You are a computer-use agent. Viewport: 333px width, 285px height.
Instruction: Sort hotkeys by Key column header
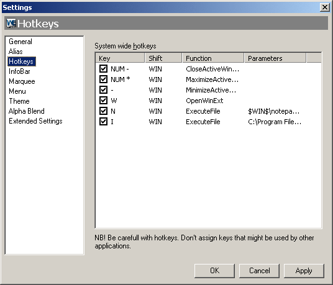coord(120,58)
